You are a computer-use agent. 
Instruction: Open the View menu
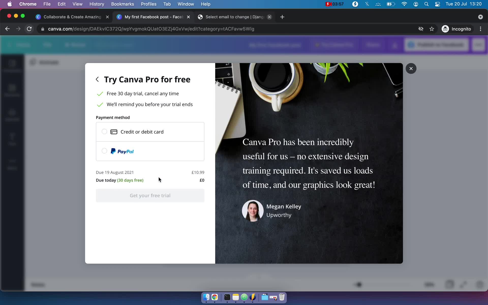(77, 4)
